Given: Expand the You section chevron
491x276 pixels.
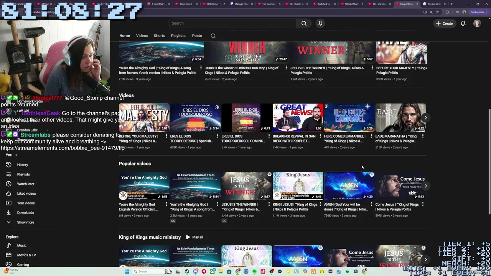Looking at the screenshot, I should pyautogui.click(x=16, y=155).
